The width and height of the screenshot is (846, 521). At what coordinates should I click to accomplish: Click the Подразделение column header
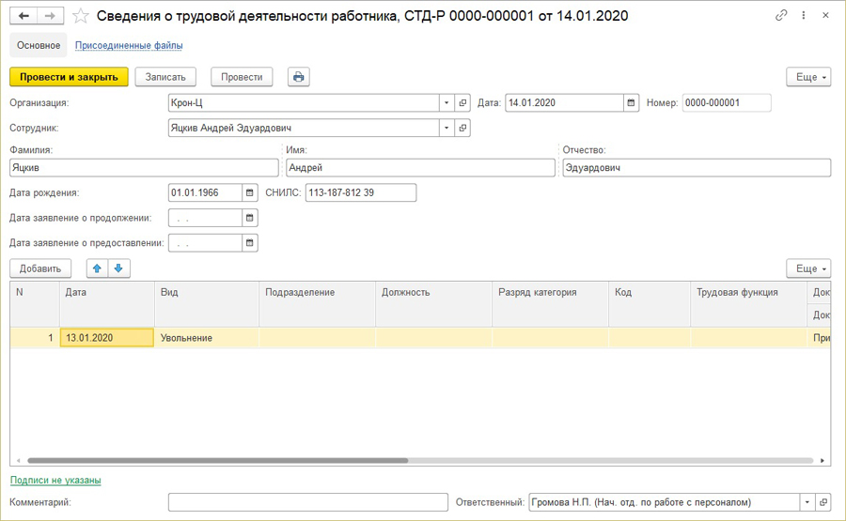pos(318,303)
